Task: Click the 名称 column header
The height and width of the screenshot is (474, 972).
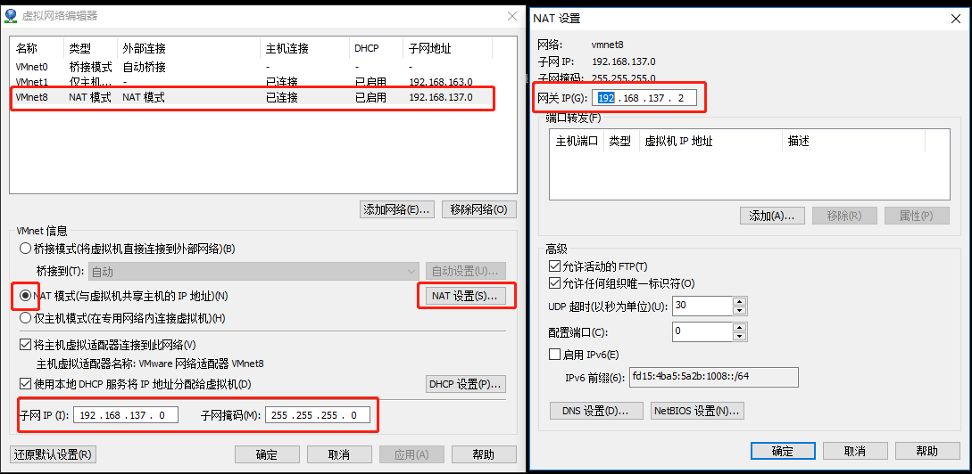Action: (x=37, y=48)
